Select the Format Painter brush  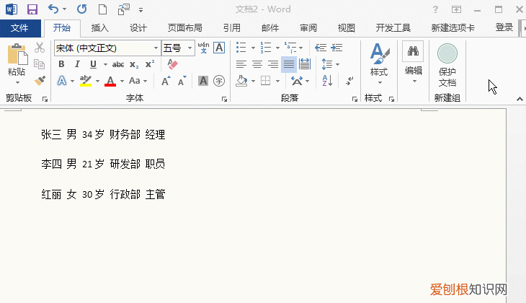pos(40,80)
